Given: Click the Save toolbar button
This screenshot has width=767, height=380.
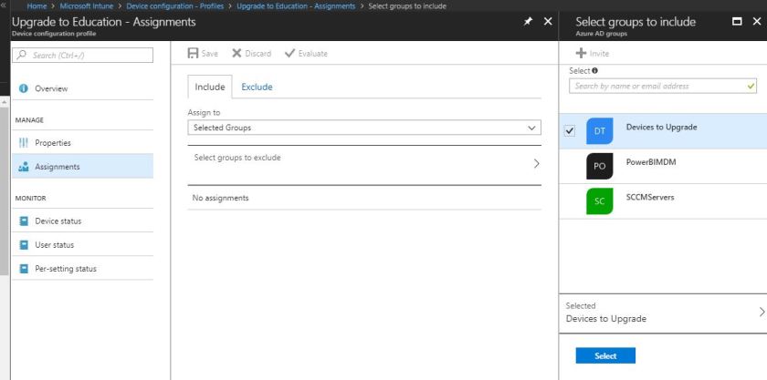Looking at the screenshot, I should coord(200,54).
